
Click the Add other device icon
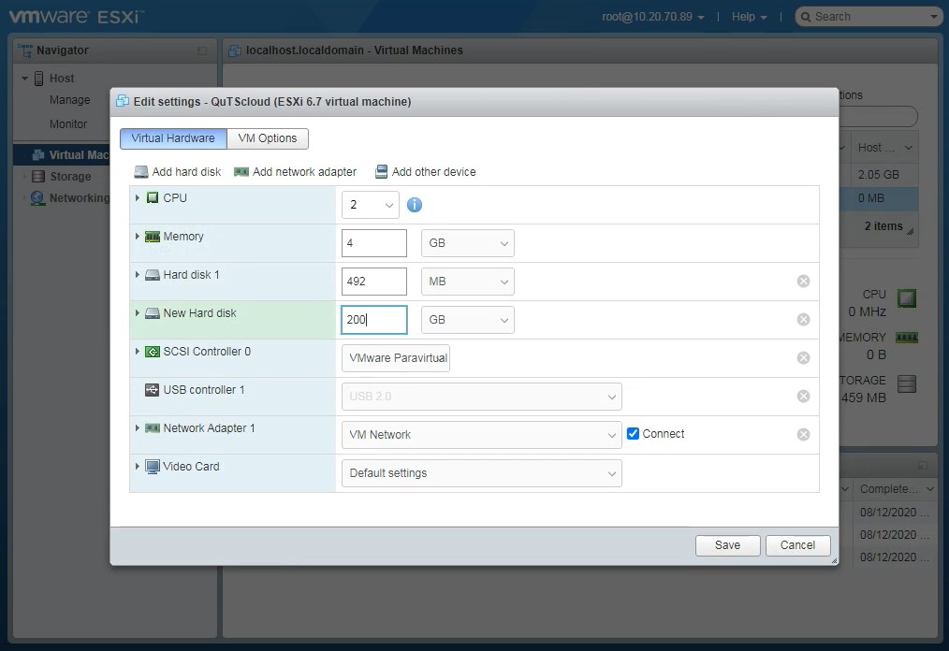[381, 172]
